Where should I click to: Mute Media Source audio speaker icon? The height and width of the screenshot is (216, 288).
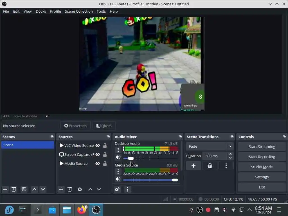click(x=118, y=179)
